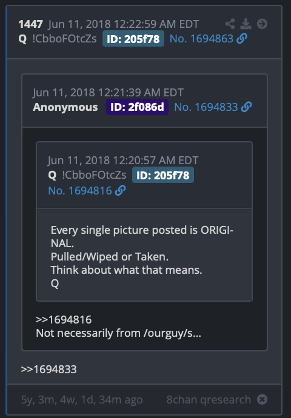Open post number link No. 1694863
Image resolution: width=291 pixels, height=418 pixels.
pos(201,39)
